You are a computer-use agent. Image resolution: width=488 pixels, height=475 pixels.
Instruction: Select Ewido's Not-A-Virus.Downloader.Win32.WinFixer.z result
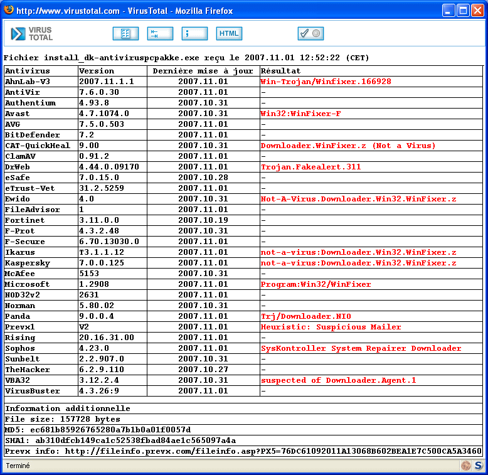[359, 199]
